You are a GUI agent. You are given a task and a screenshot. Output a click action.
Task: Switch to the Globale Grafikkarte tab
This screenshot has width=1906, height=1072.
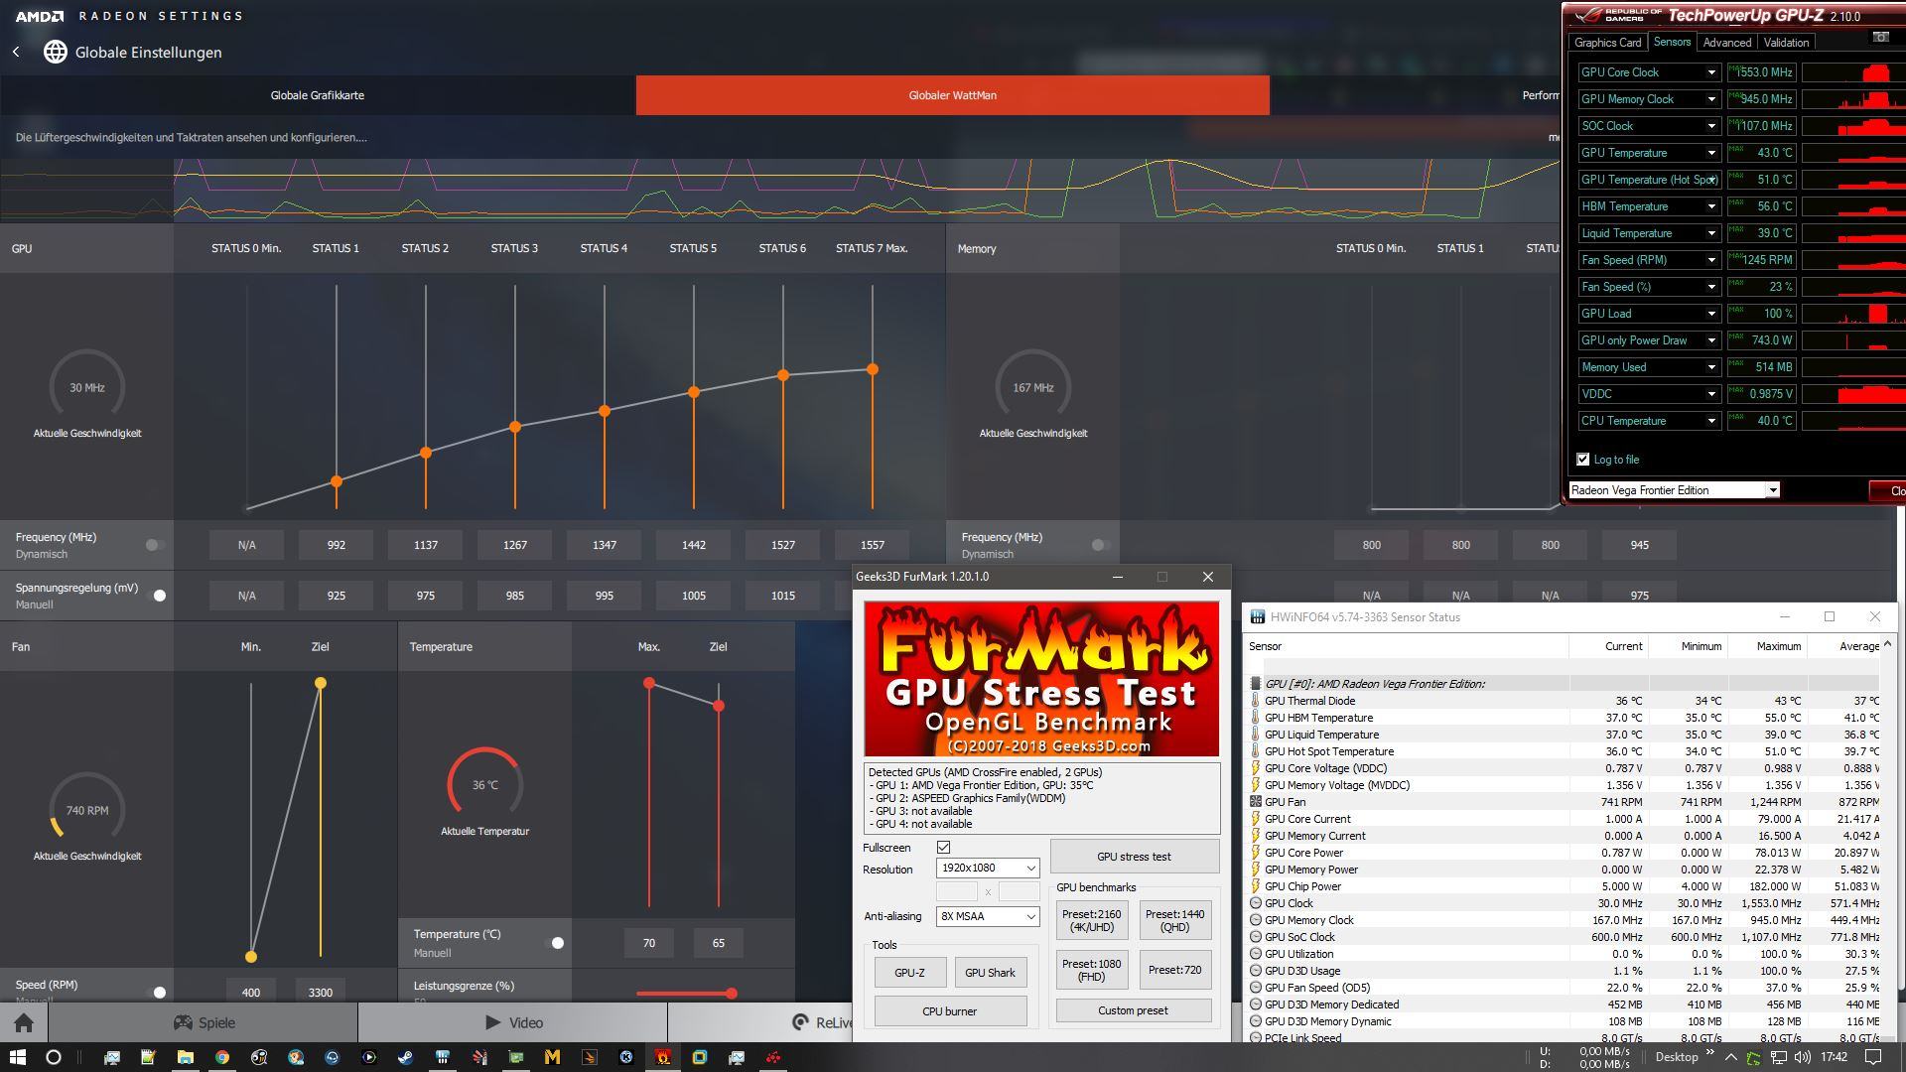[318, 95]
